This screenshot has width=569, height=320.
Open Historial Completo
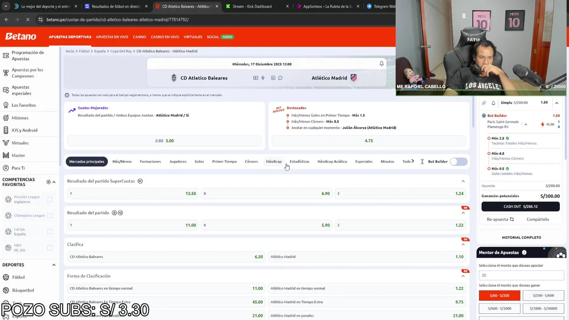[x=521, y=238]
